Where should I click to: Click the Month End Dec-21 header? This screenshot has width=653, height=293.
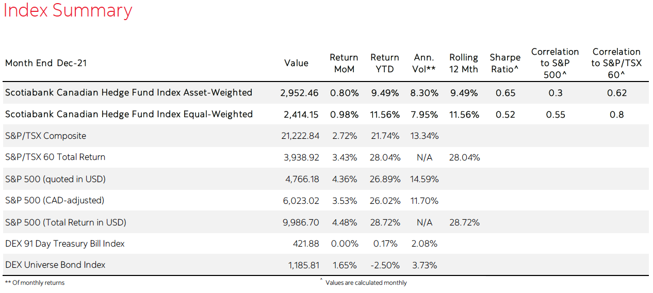46,63
